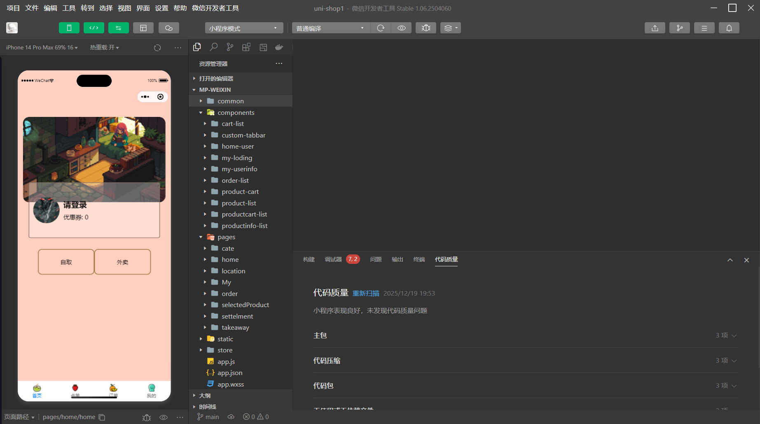Toggle the debugger panel button
The width and height of the screenshot is (760, 424).
point(119,28)
